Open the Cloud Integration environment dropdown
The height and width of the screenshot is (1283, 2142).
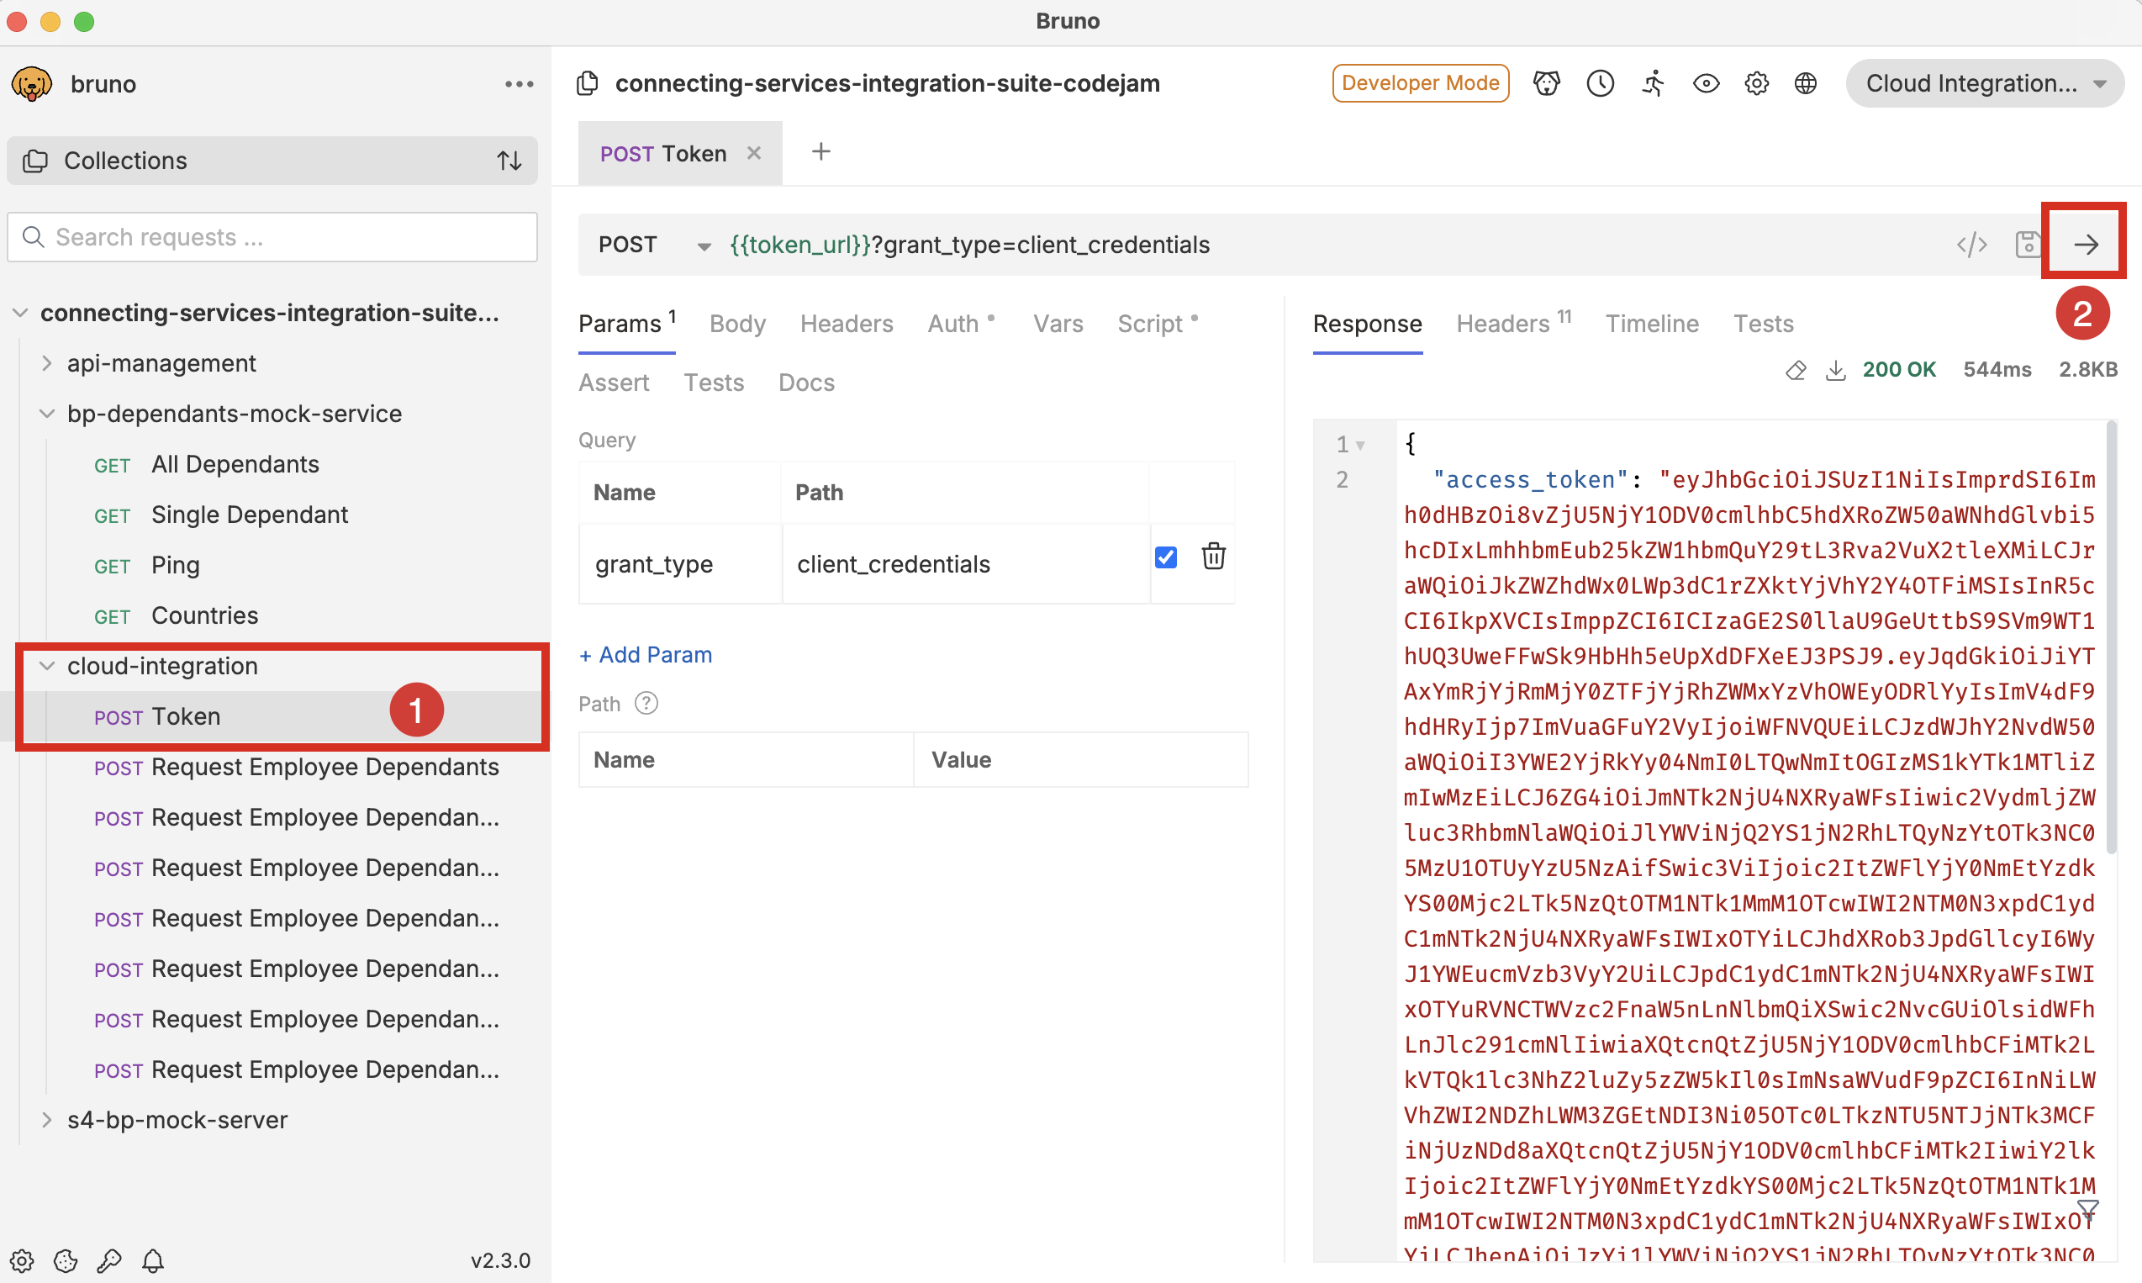tap(1985, 83)
